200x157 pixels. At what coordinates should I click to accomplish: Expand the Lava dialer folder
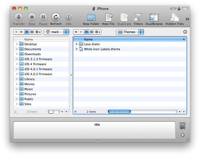77,44
